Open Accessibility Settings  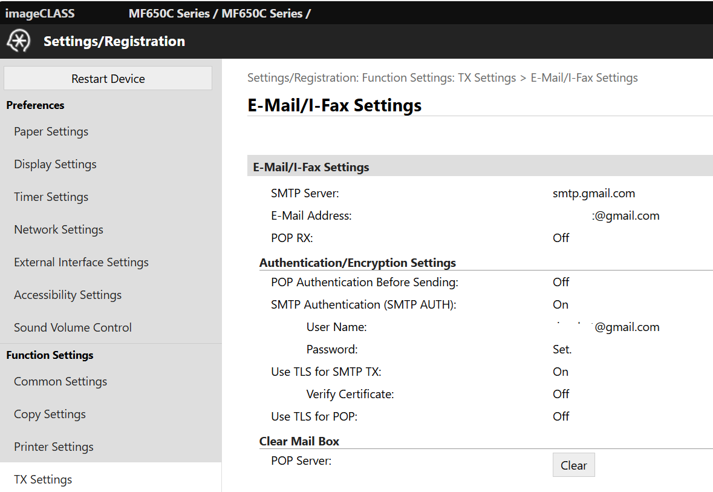point(68,295)
